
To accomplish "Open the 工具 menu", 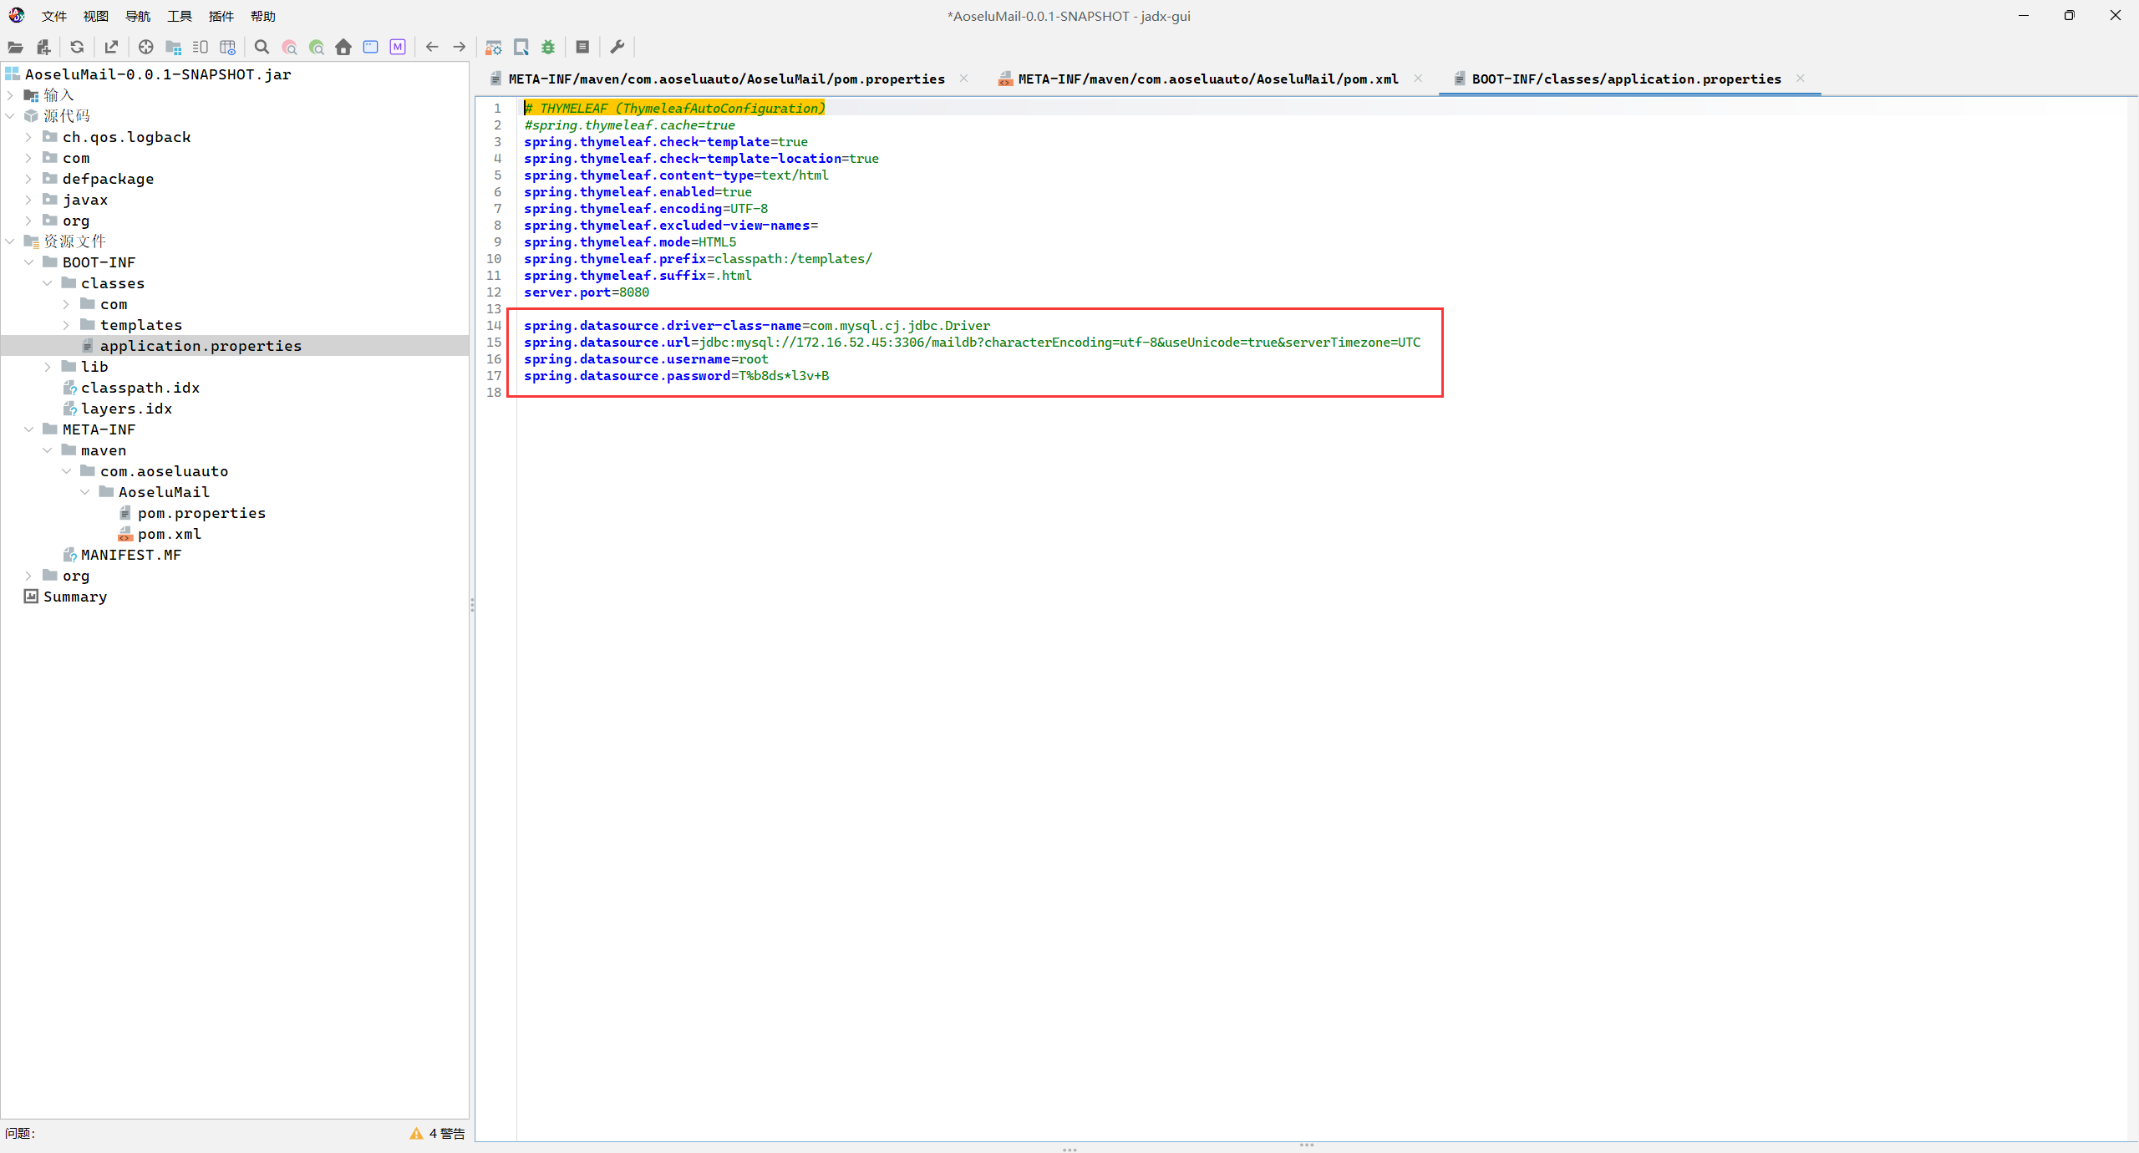I will pos(179,16).
